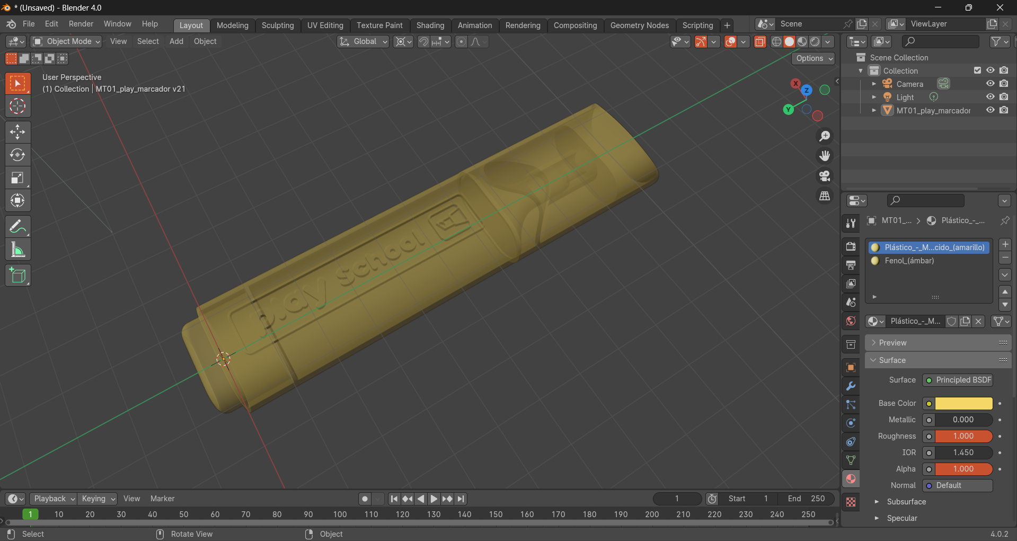
Task: Switch to the Shading workspace tab
Action: click(430, 25)
